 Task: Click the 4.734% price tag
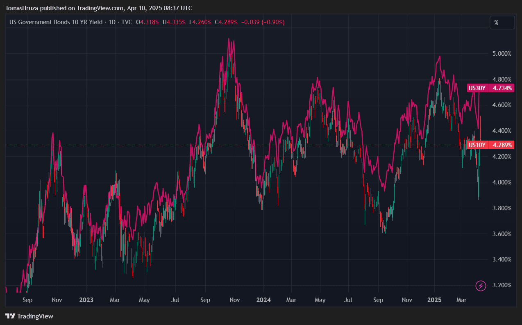pos(502,88)
